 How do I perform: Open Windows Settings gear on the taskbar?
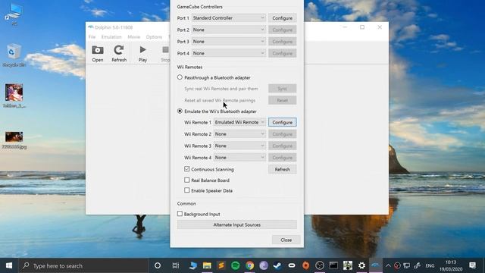[x=361, y=265]
